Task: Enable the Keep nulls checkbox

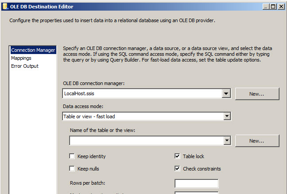Action: [72, 169]
